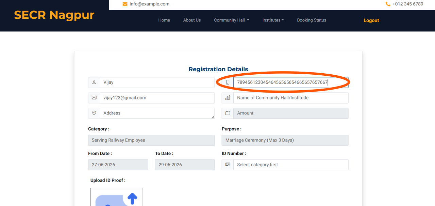The height and width of the screenshot is (206, 435).
Task: Click the mobile phone icon beside number field
Action: (x=228, y=82)
